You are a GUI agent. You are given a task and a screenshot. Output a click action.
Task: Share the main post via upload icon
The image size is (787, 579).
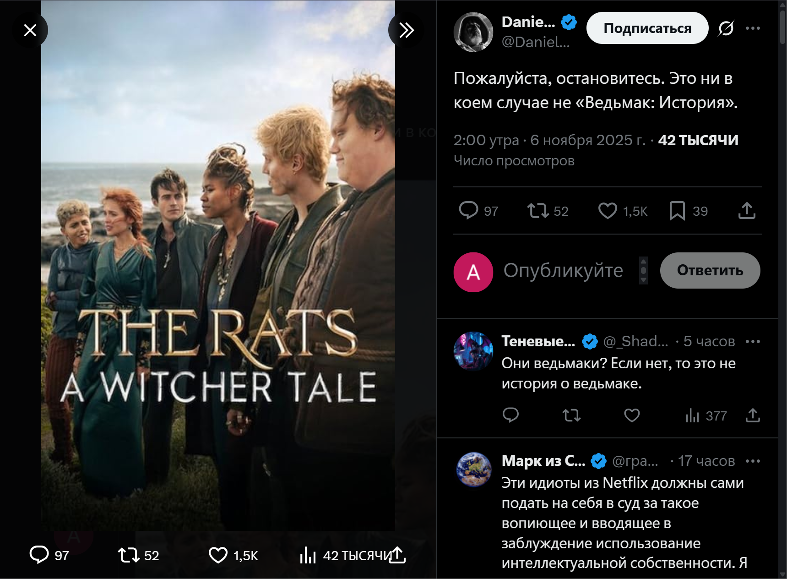pos(747,211)
